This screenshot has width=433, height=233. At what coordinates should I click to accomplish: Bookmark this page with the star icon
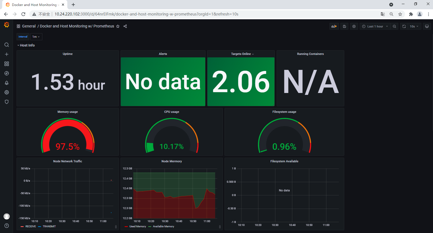coord(400,14)
